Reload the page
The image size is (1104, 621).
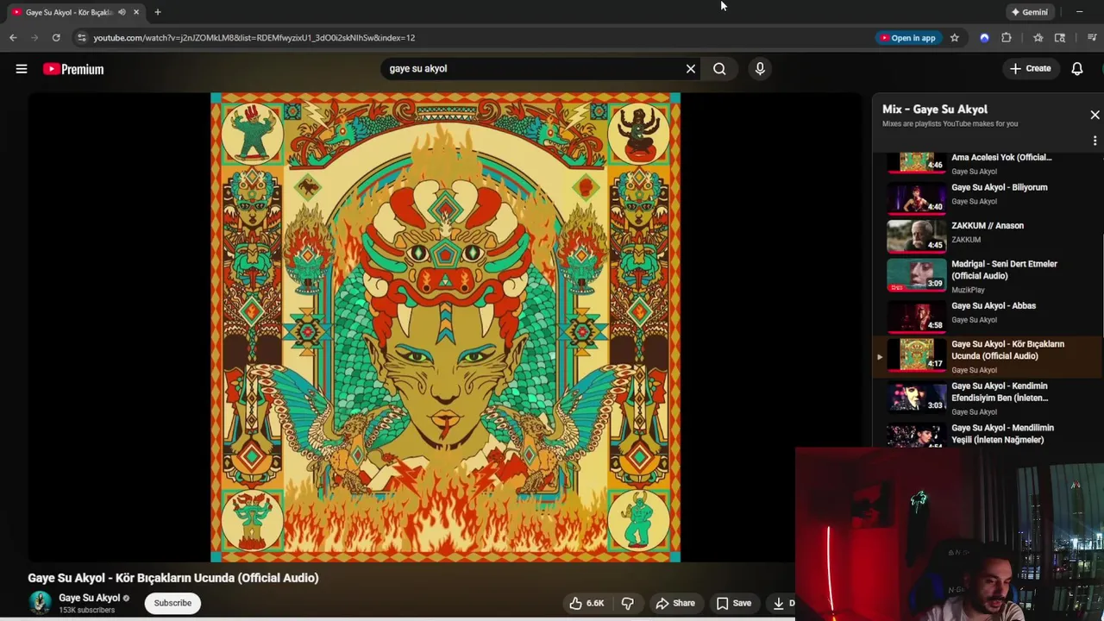(56, 38)
